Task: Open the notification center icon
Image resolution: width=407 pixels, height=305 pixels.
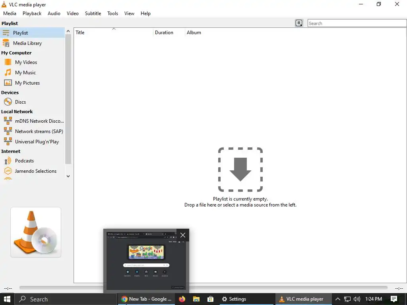Action: coord(394,299)
